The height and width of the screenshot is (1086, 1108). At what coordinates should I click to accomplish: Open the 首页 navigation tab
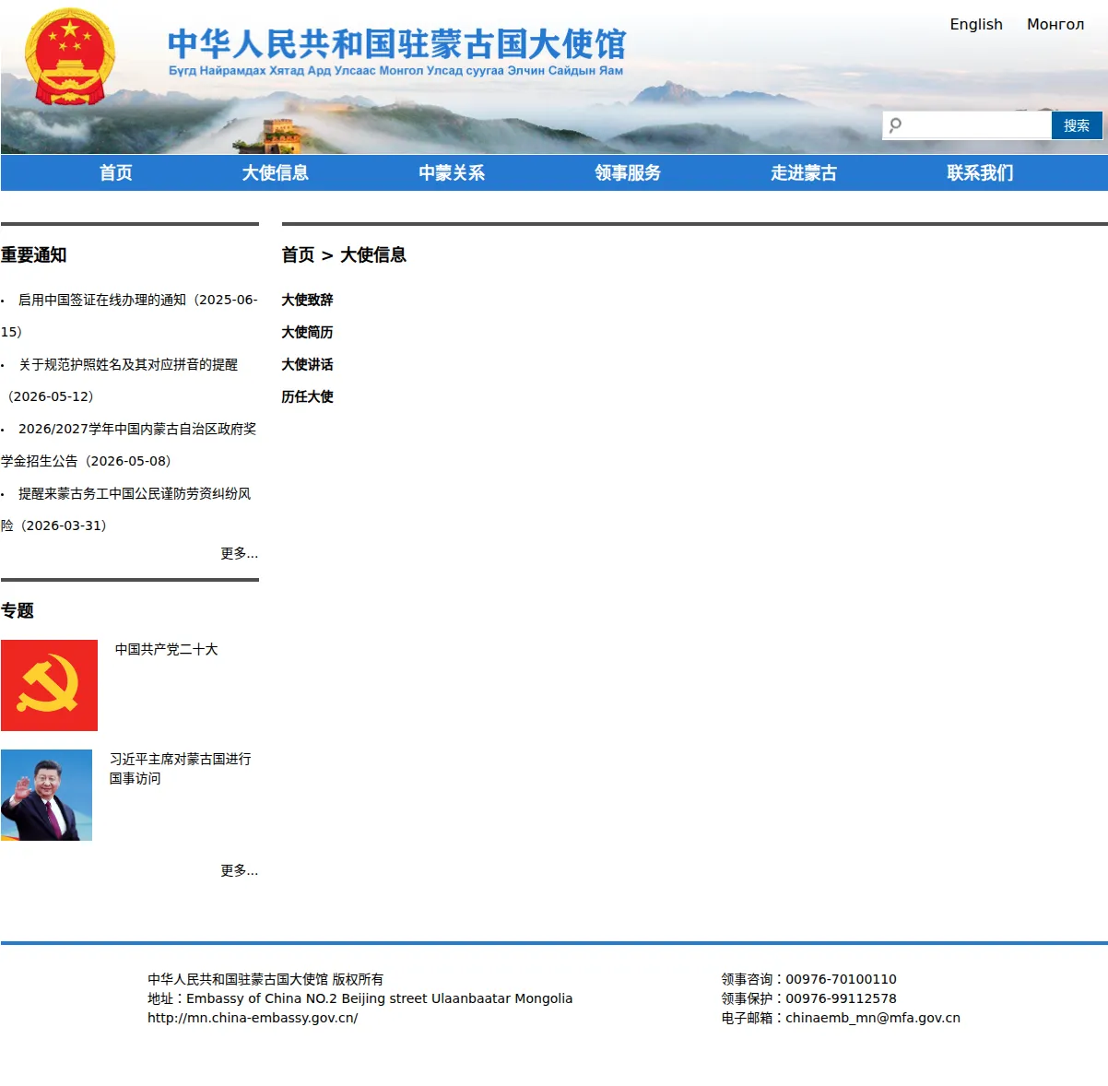click(116, 172)
